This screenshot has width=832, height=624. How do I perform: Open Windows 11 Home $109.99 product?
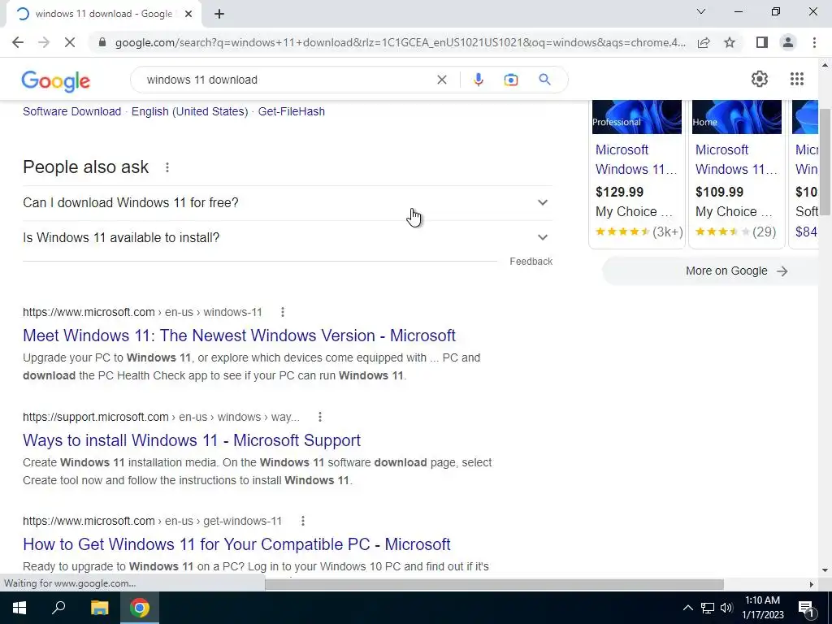point(736,174)
